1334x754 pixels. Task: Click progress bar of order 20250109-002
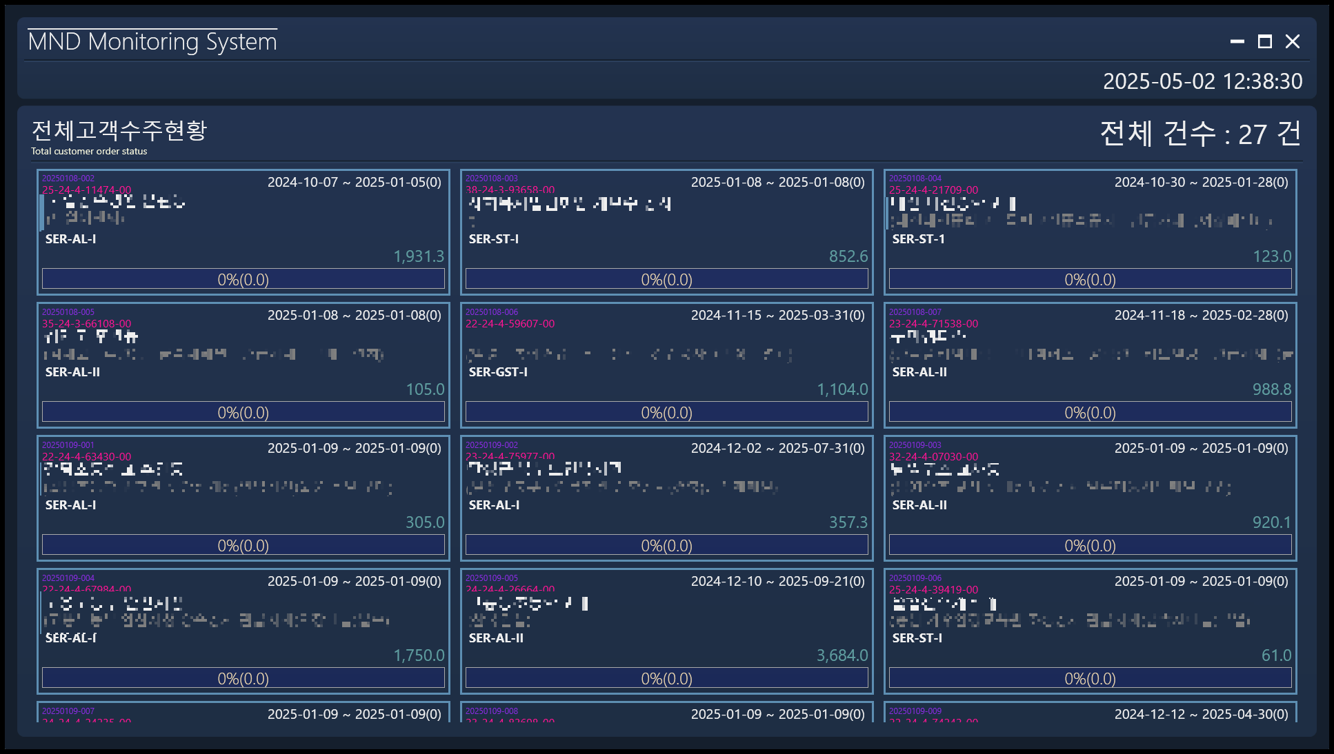666,545
